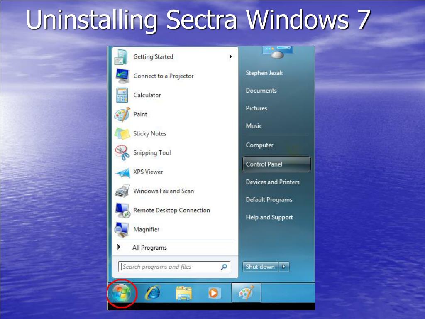Click the Connect to a Projector icon

[x=122, y=76]
